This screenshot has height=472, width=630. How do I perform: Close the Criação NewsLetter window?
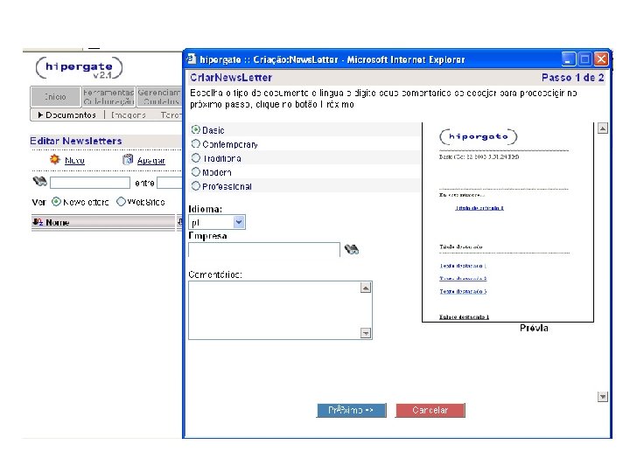(600, 59)
